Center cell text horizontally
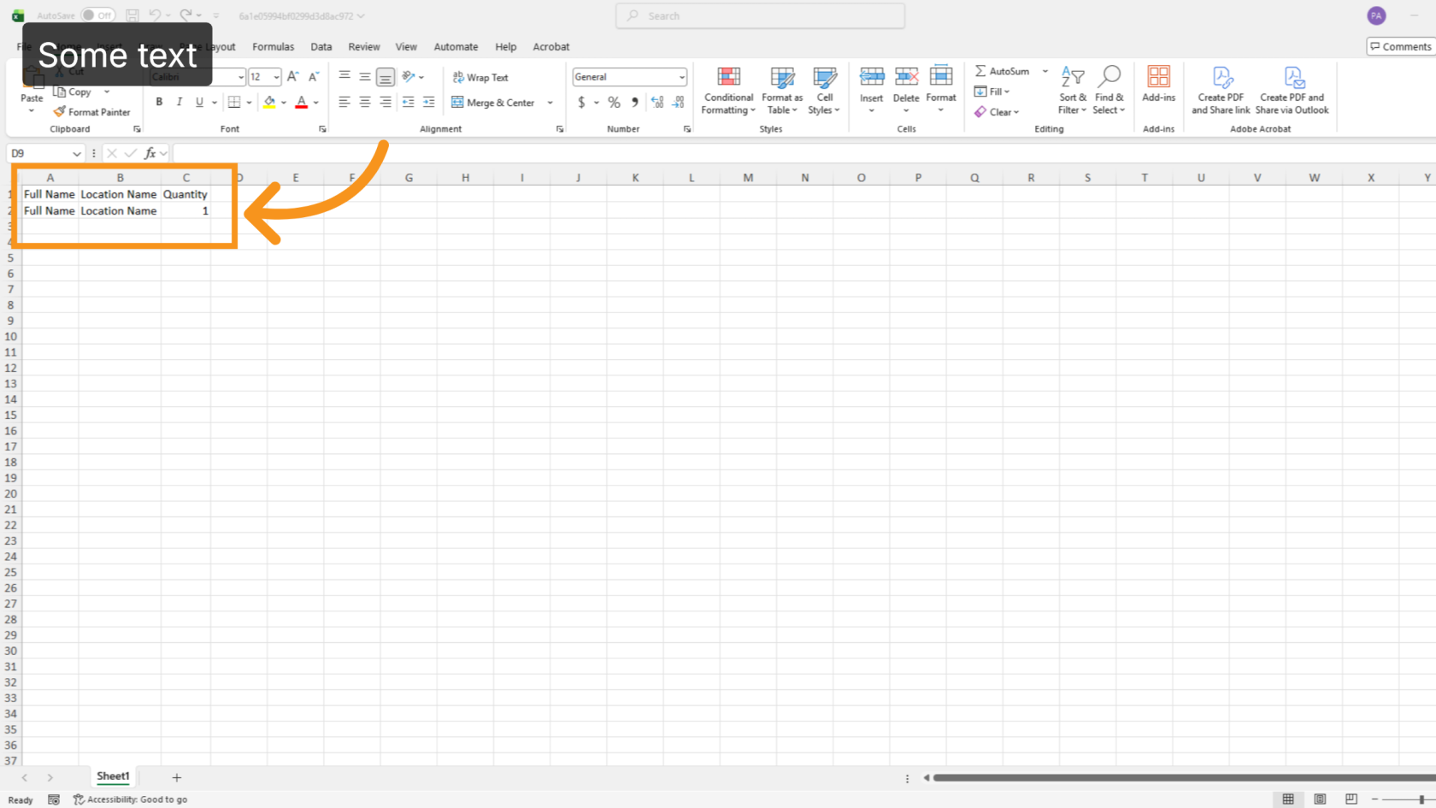 pos(365,102)
